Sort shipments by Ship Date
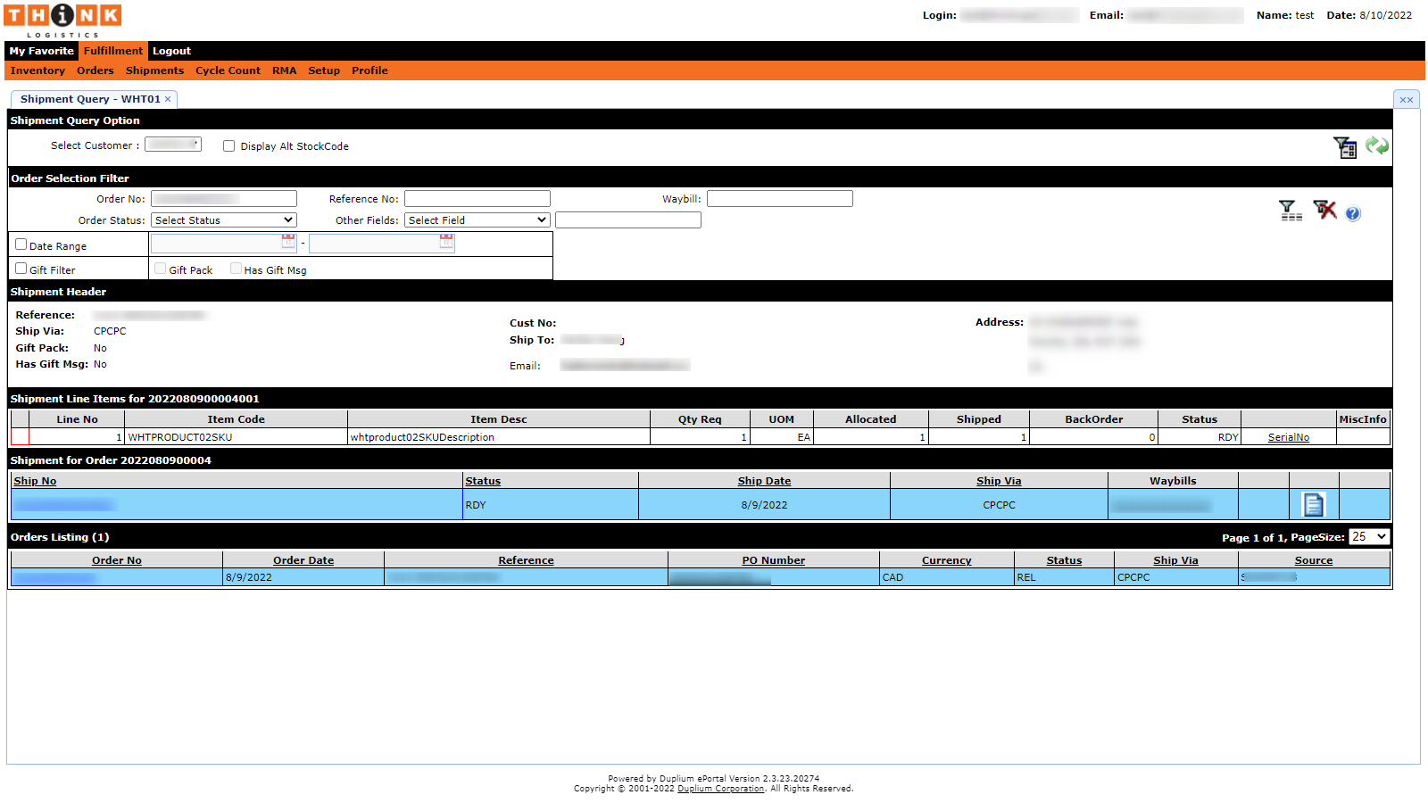The image size is (1428, 803). pos(764,481)
